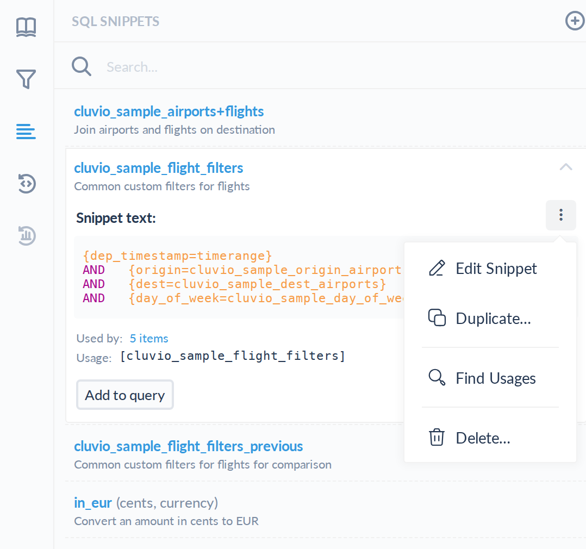Viewport: 586px width, 549px height.
Task: Click the SQL SNIPPETS panel heading
Action: [x=115, y=21]
